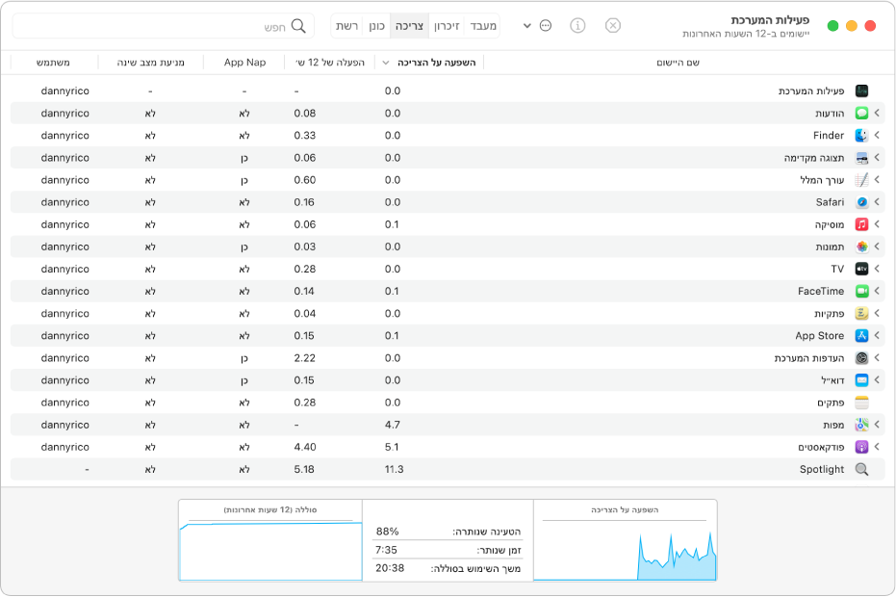Click the דוא״ל (Mail) app icon
Image resolution: width=896 pixels, height=597 pixels.
(861, 381)
